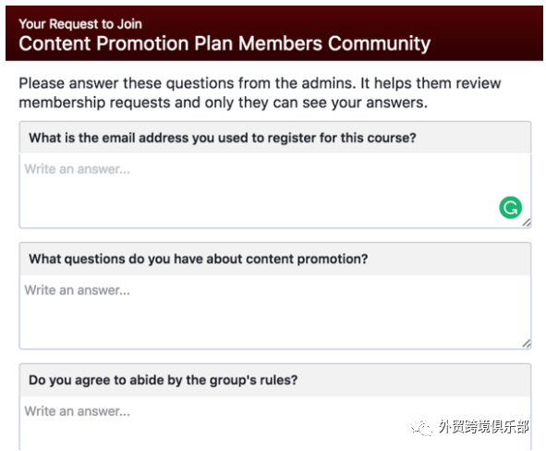Select the email address question heading
Image resolution: width=546 pixels, height=451 pixels.
[223, 138]
